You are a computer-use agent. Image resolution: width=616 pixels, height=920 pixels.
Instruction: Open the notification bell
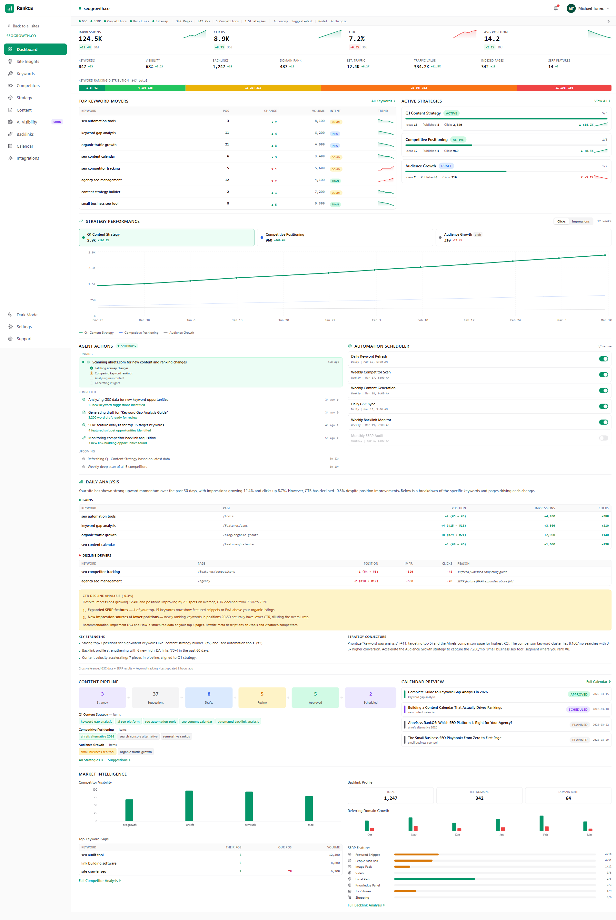pyautogui.click(x=555, y=8)
